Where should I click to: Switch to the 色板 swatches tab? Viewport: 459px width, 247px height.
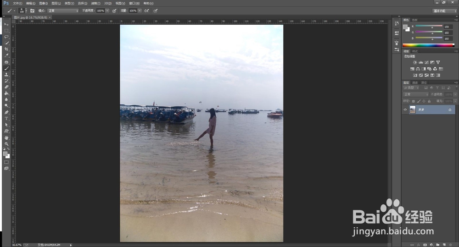coord(415,20)
